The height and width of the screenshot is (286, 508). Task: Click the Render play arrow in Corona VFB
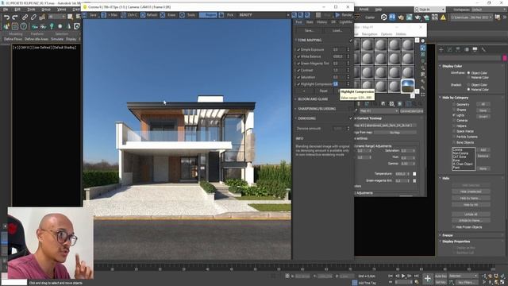[x=337, y=15]
